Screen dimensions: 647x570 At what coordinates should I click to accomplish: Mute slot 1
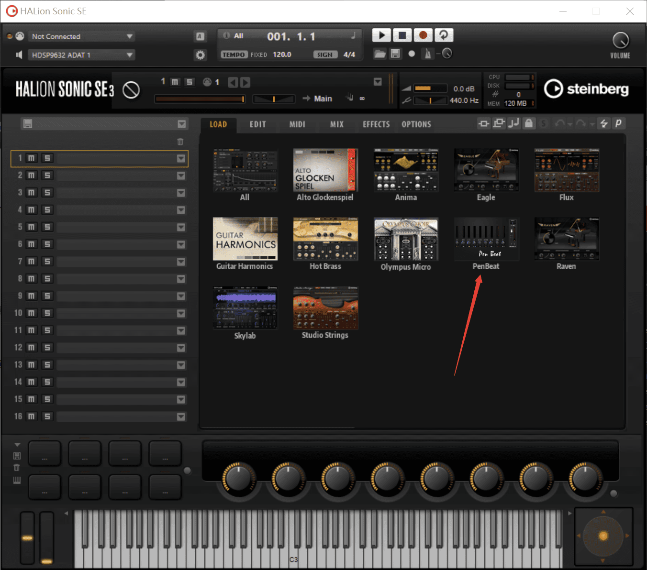31,158
